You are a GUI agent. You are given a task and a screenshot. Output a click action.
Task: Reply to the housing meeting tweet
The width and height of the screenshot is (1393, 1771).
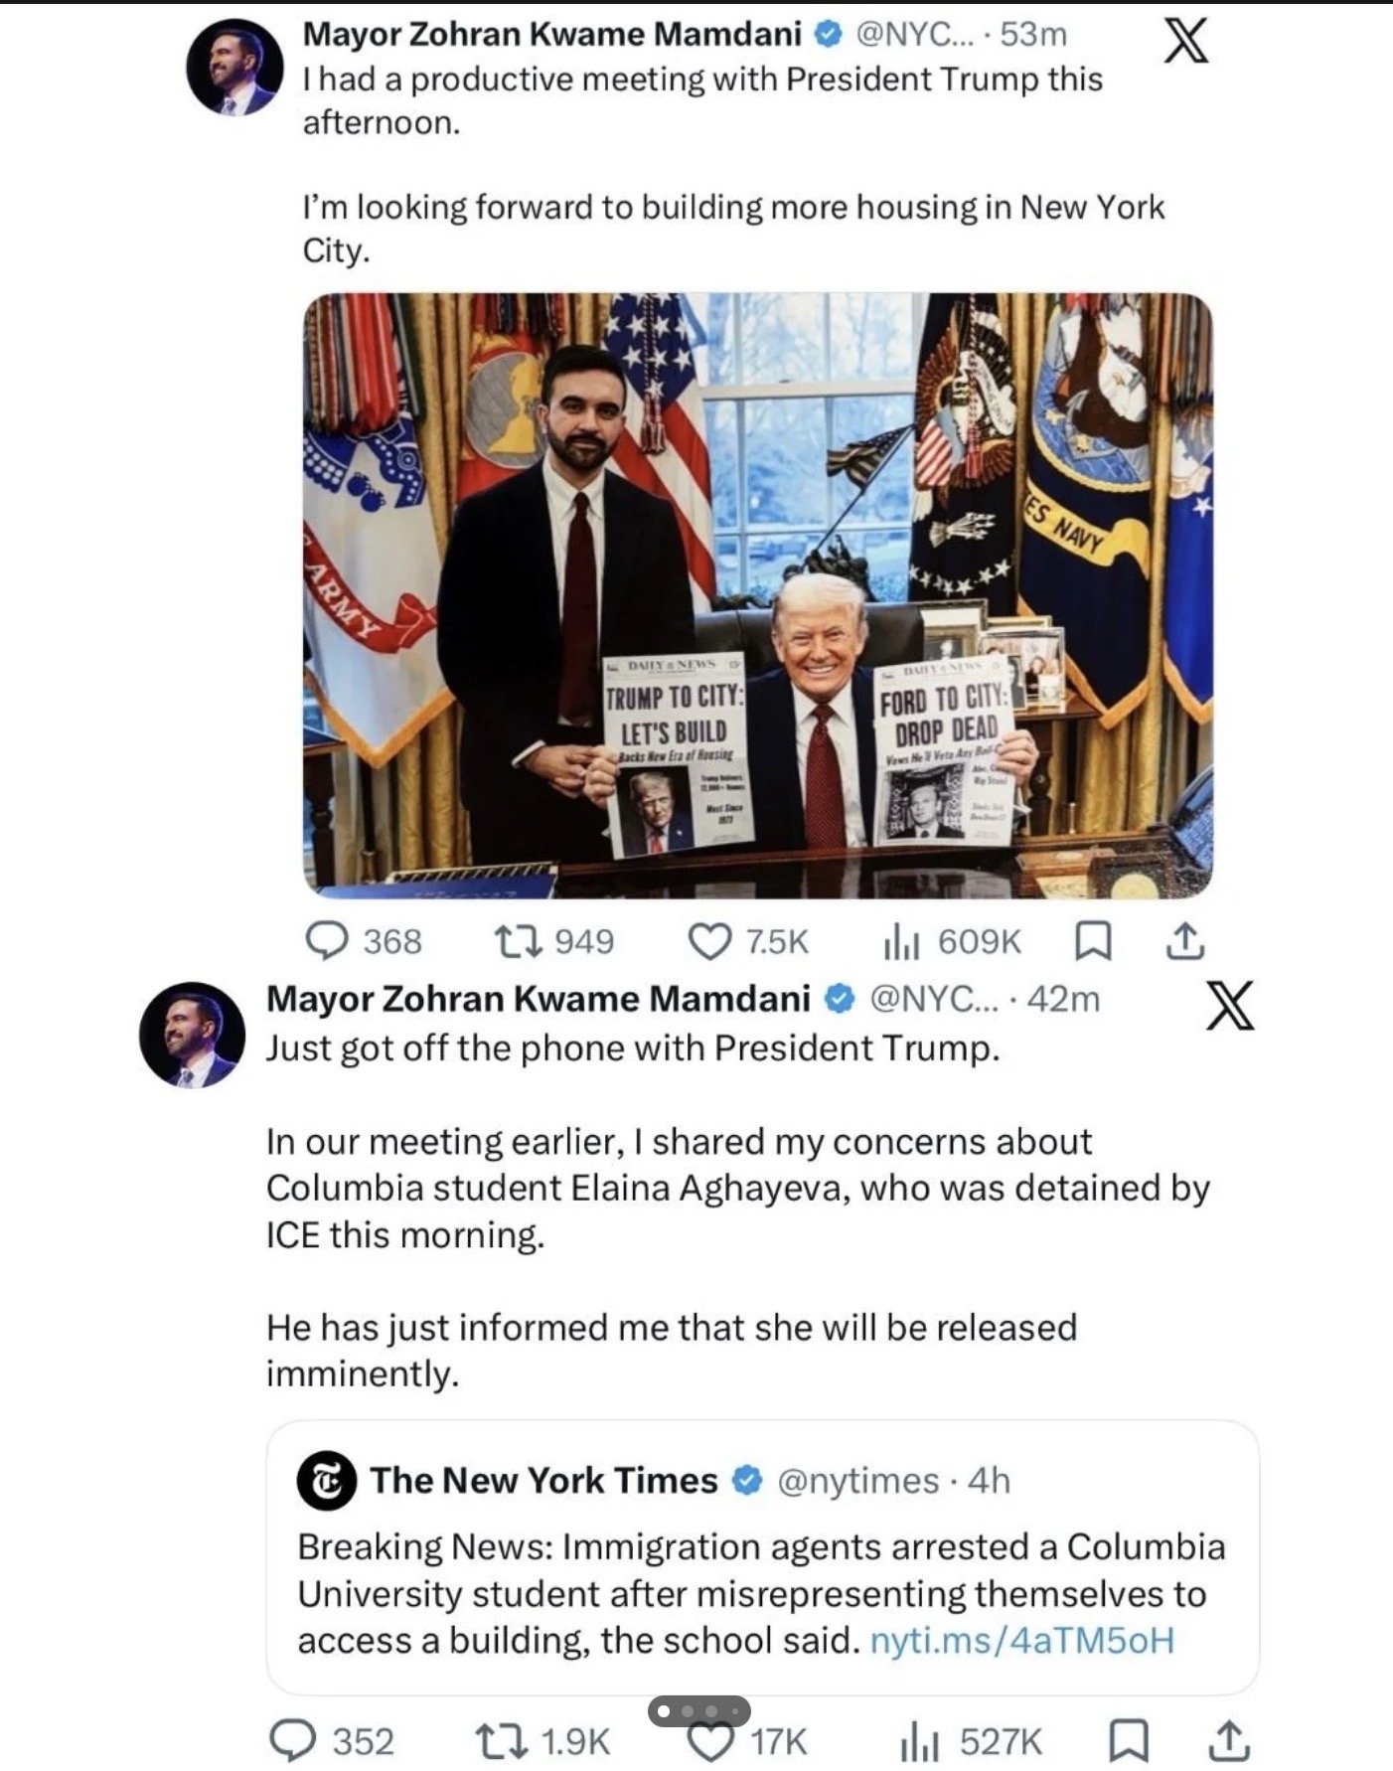(326, 940)
